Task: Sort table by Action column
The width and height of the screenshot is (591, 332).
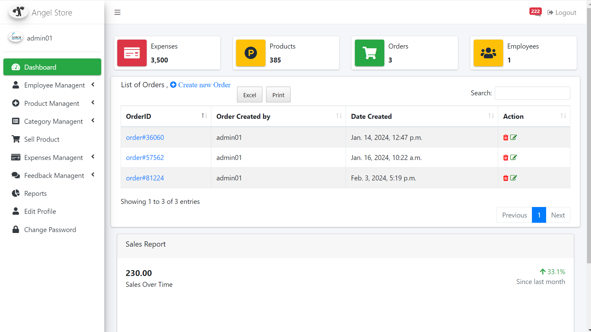Action: pyautogui.click(x=534, y=116)
